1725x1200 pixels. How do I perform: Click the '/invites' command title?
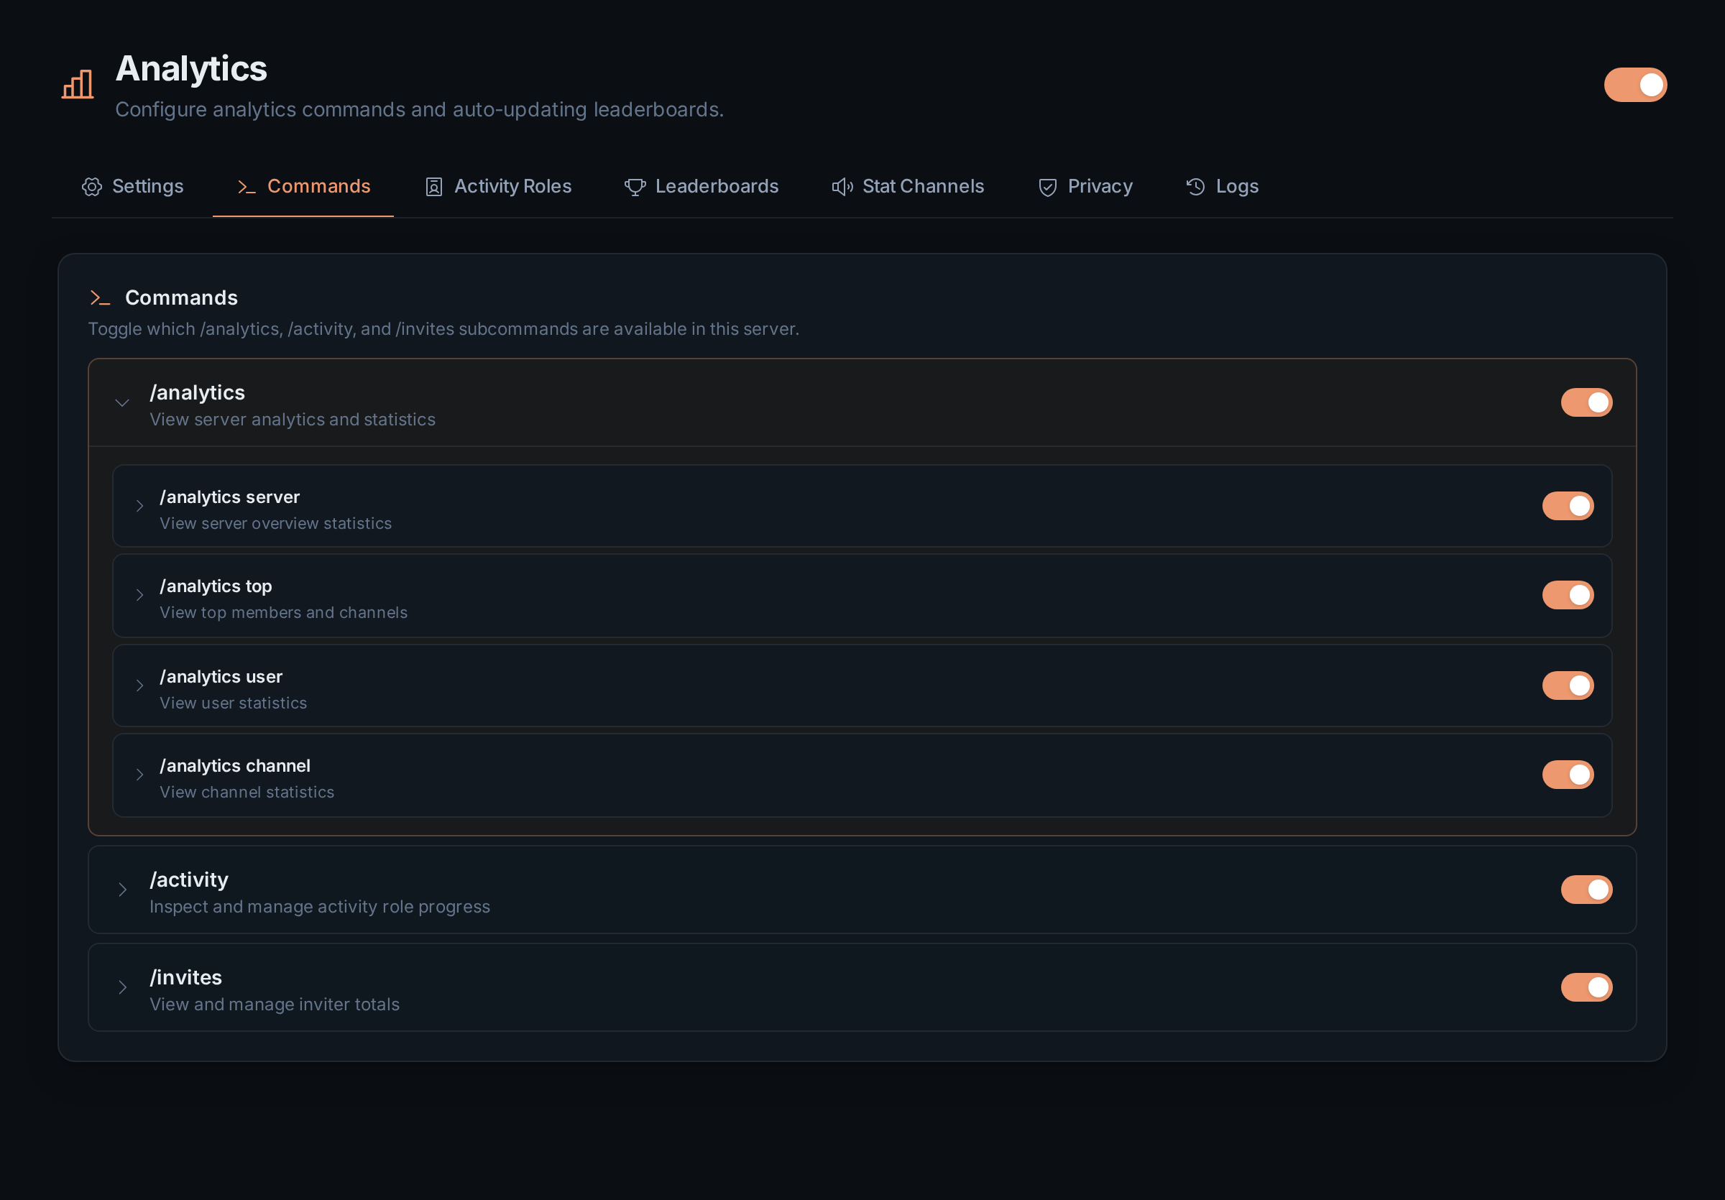click(185, 978)
